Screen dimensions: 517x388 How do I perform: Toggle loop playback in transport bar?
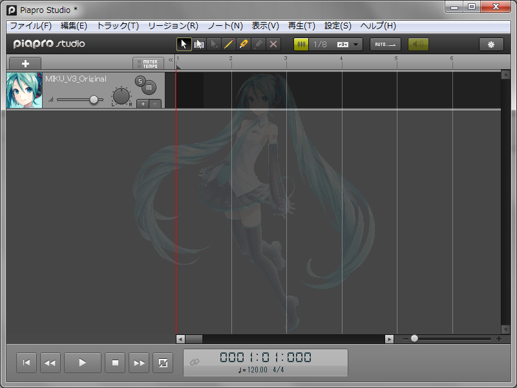(163, 363)
